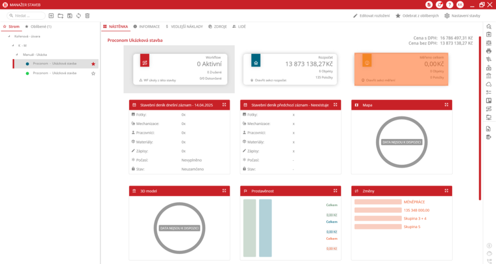
Task: Click the trash delete icon
Action: click(87, 16)
